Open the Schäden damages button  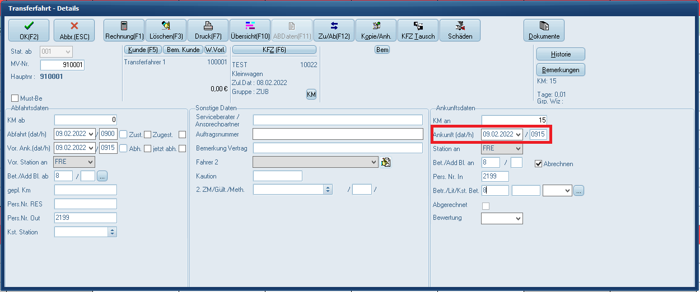pos(460,30)
